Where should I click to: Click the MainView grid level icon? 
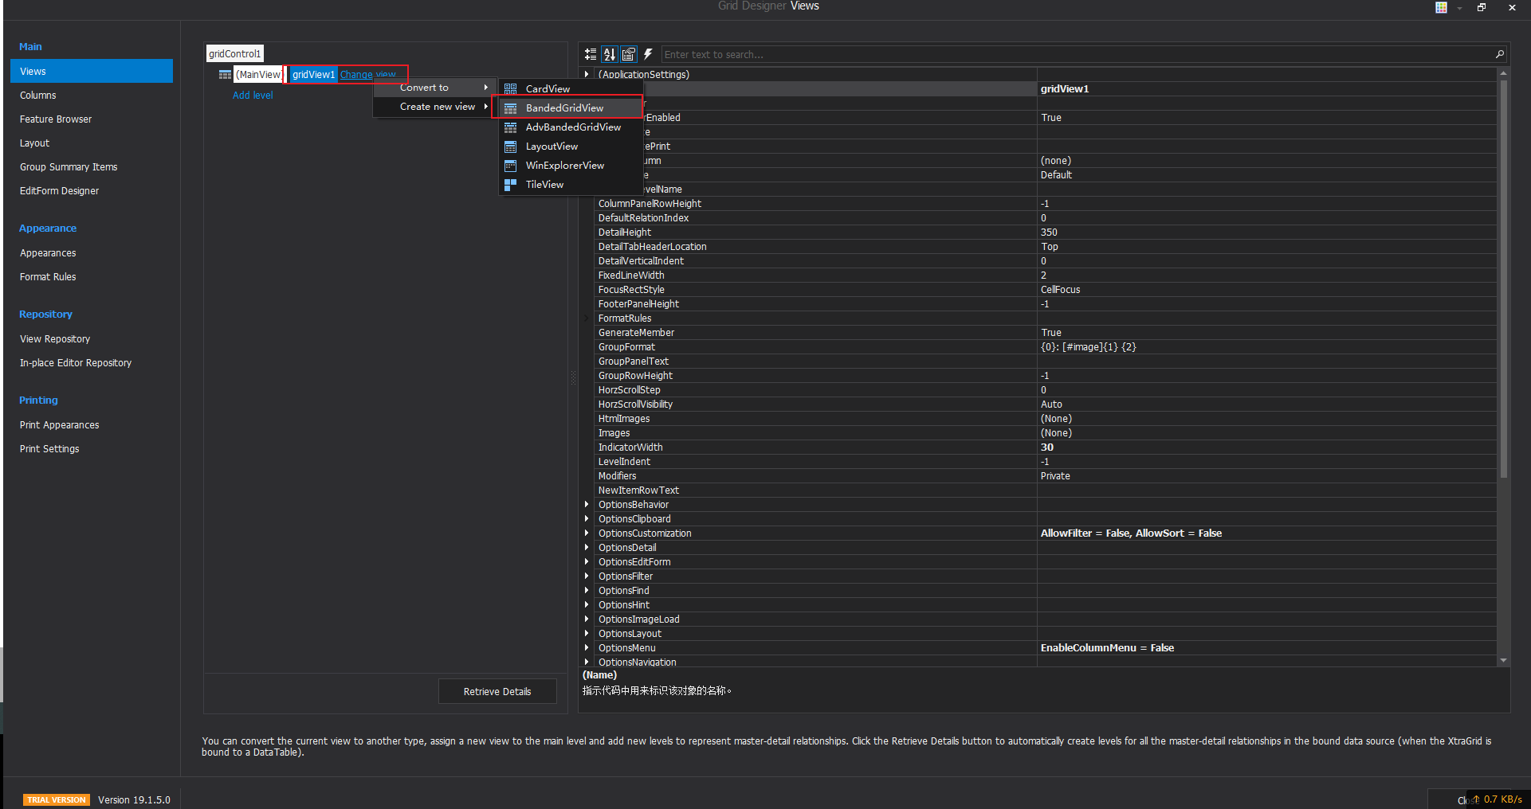click(x=225, y=75)
